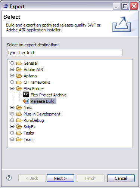Click the Next > button

coord(60,178)
